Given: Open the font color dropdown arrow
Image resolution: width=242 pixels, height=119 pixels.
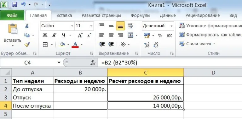Looking at the screenshot, I should click(82, 45).
